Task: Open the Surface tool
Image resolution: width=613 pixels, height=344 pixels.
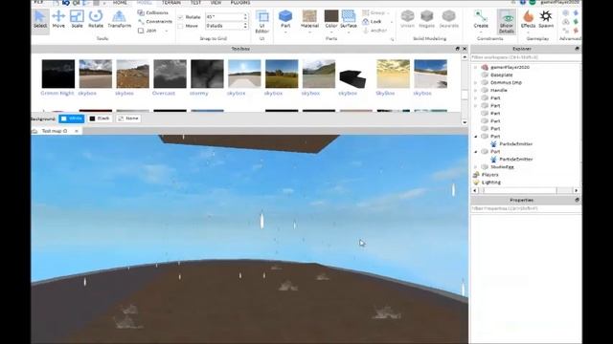Action: point(349,19)
